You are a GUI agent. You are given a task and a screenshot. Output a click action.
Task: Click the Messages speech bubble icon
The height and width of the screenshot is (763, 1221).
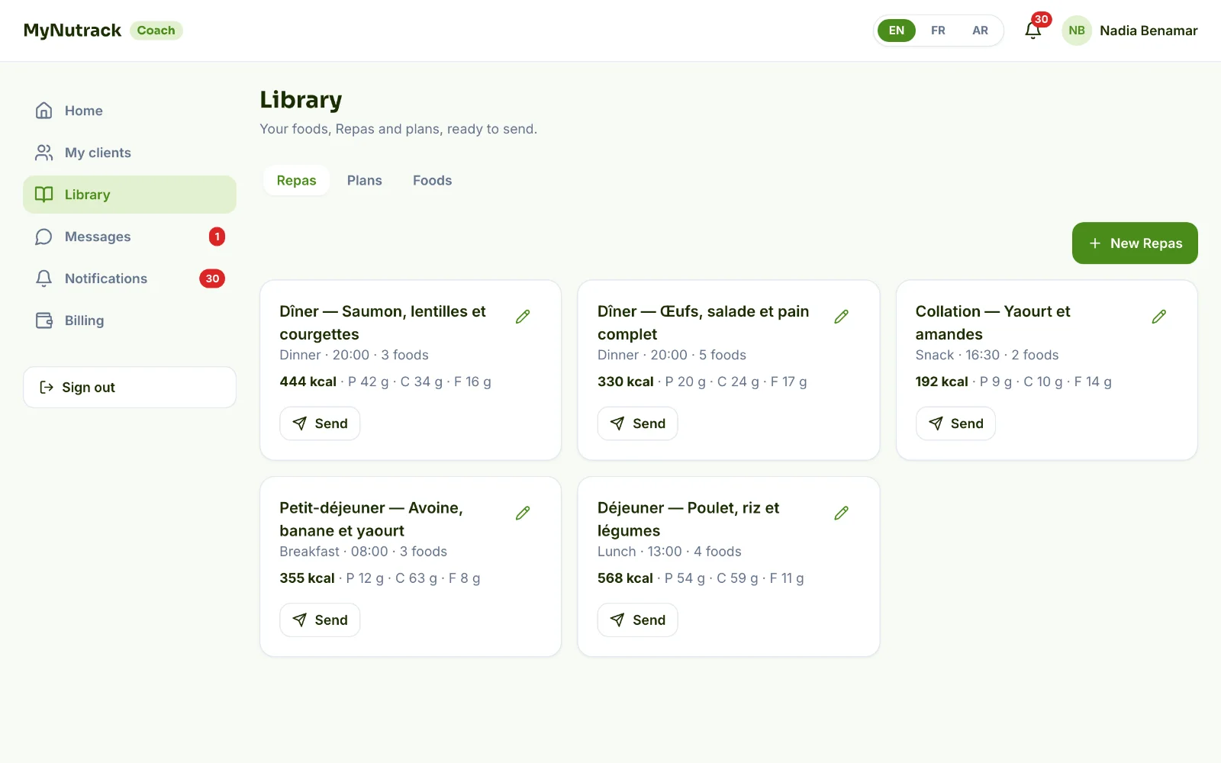(44, 237)
